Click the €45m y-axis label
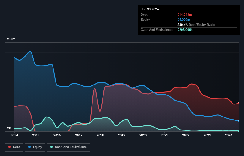This screenshot has height=156, width=244. (x=11, y=39)
